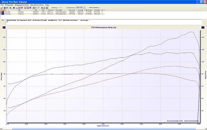Viewport: 207px width, 130px height.
Task: Open the Special Functions menu
Action: [37, 5]
